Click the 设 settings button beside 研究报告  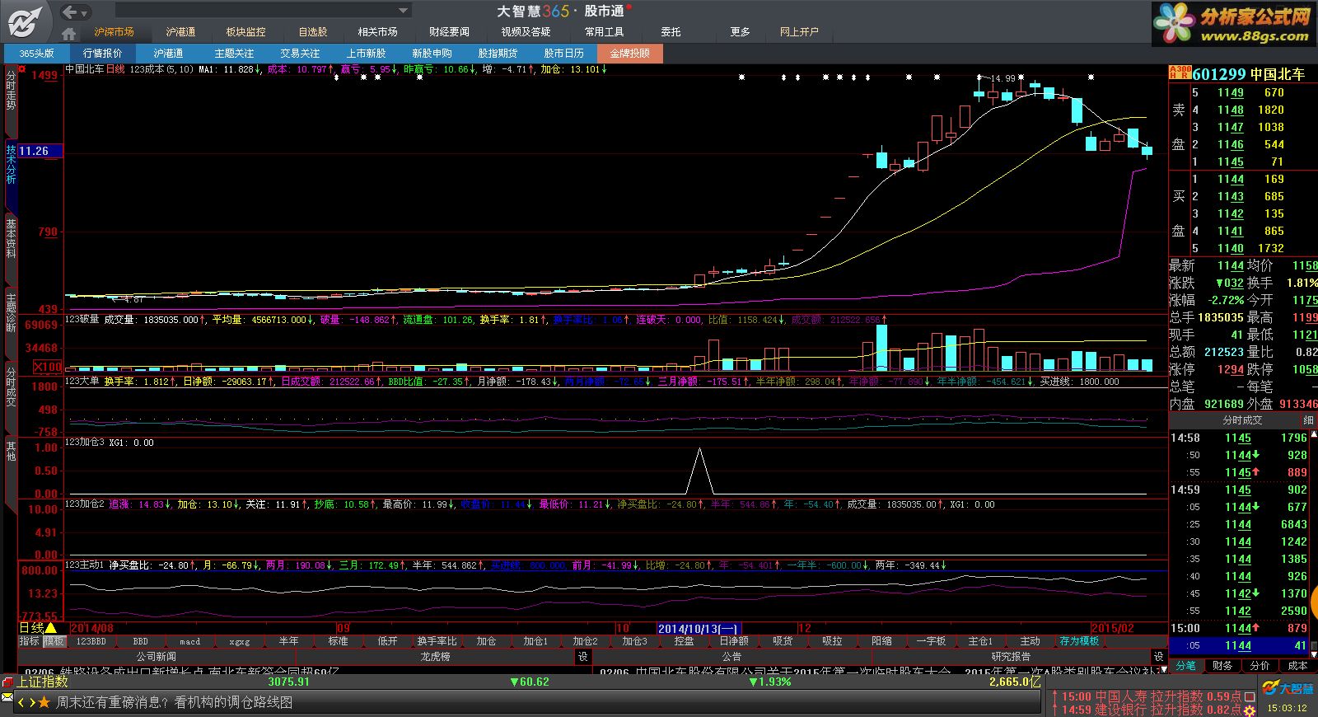[1159, 657]
